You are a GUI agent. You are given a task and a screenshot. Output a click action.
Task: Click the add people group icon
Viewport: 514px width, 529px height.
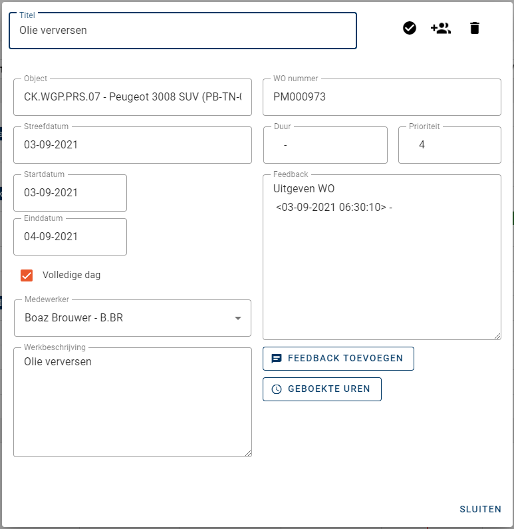tap(441, 28)
